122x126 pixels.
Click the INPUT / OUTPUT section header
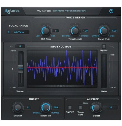(61, 47)
